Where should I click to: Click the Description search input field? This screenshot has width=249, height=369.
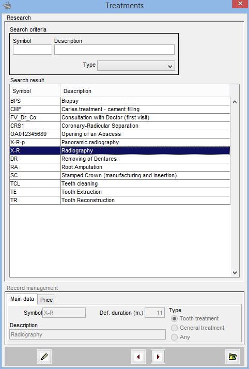click(115, 50)
